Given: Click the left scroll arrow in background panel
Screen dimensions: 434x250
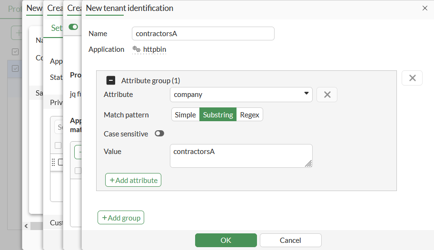Looking at the screenshot, I should 27,225.
